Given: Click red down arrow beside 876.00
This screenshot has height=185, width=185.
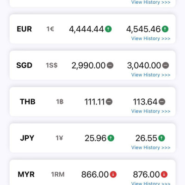Looking at the screenshot, I should point(164,174).
